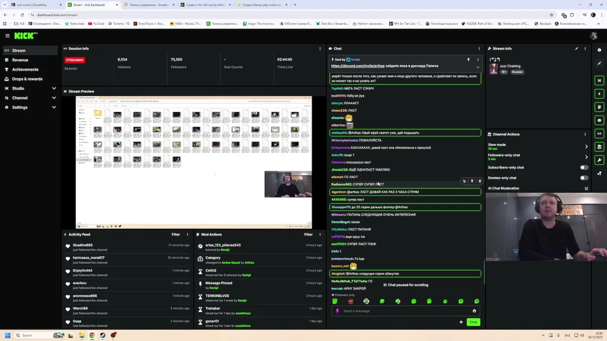The width and height of the screenshot is (607, 341).
Task: Open Chrome from the Windows taskbar
Action: pos(92,335)
